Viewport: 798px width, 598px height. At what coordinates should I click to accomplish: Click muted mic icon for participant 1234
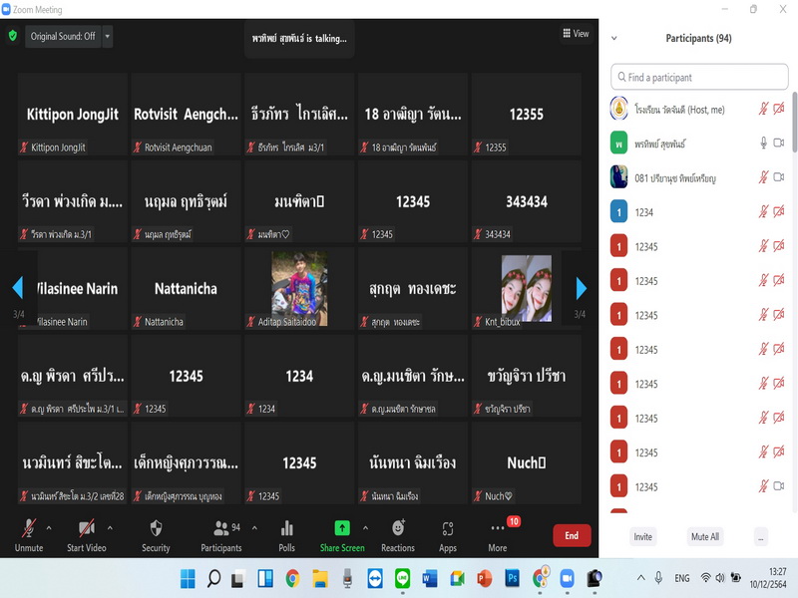pos(763,212)
